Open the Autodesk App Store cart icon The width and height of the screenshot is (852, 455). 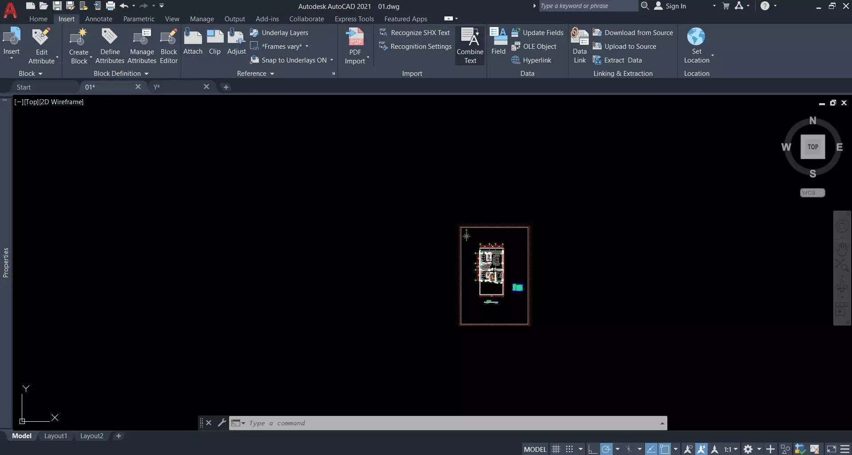(726, 6)
